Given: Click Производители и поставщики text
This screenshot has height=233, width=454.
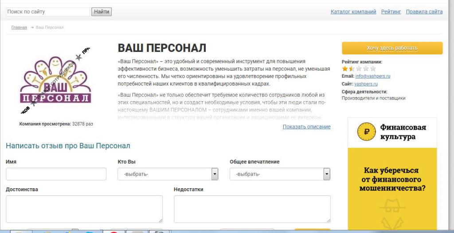Looking at the screenshot, I should pos(373,98).
